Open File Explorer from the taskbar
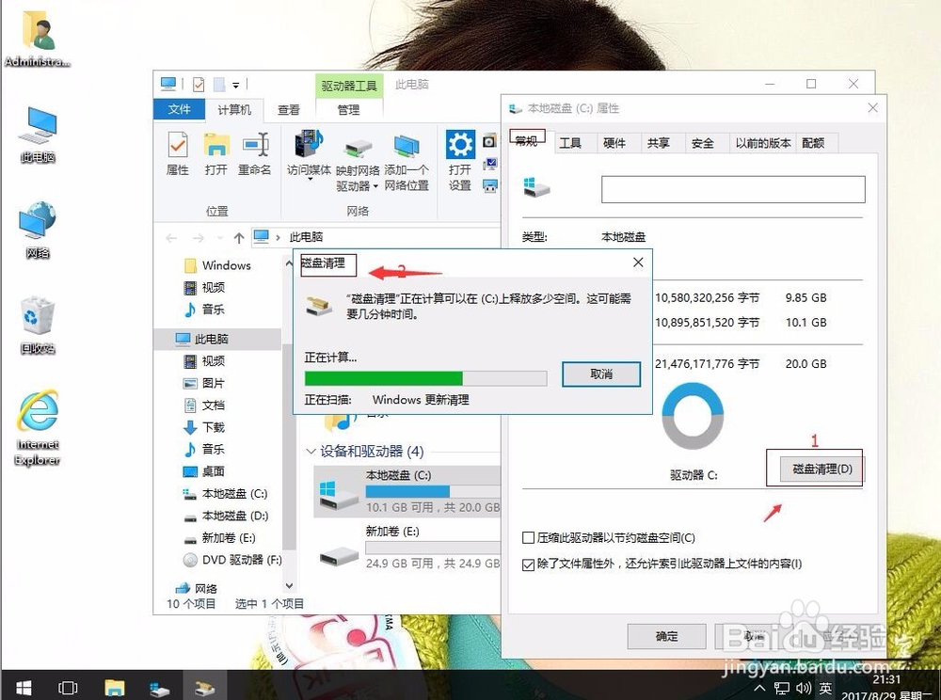 (113, 687)
